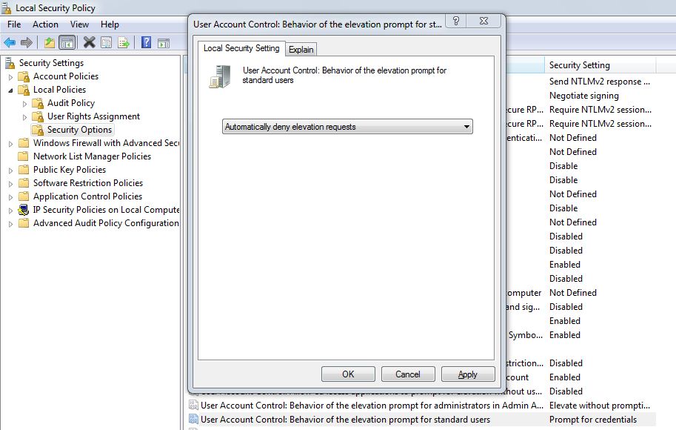Click the Security Setting column header
Screen dimensions: 676x430
click(580, 65)
